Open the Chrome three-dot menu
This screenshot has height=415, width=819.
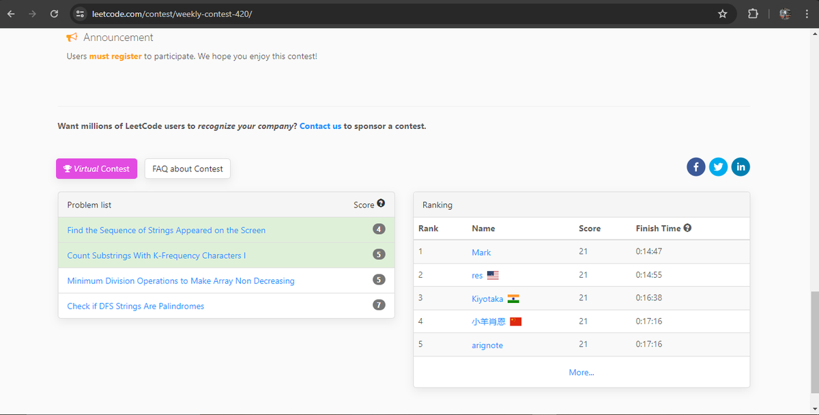(x=806, y=14)
